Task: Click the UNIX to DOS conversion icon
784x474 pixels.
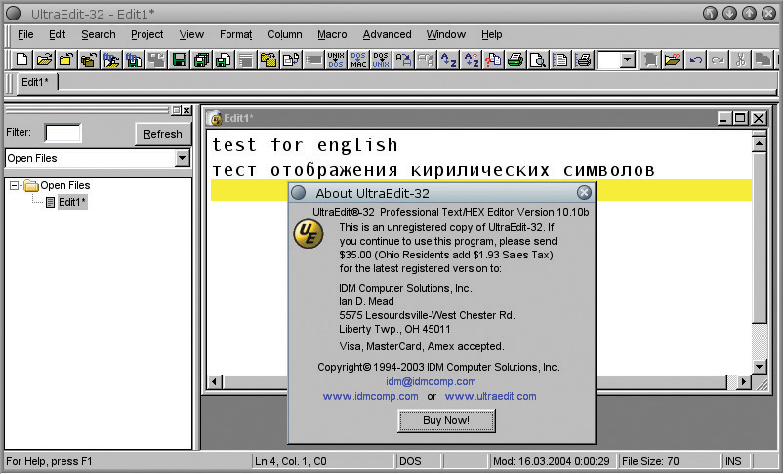Action: pyautogui.click(x=336, y=60)
